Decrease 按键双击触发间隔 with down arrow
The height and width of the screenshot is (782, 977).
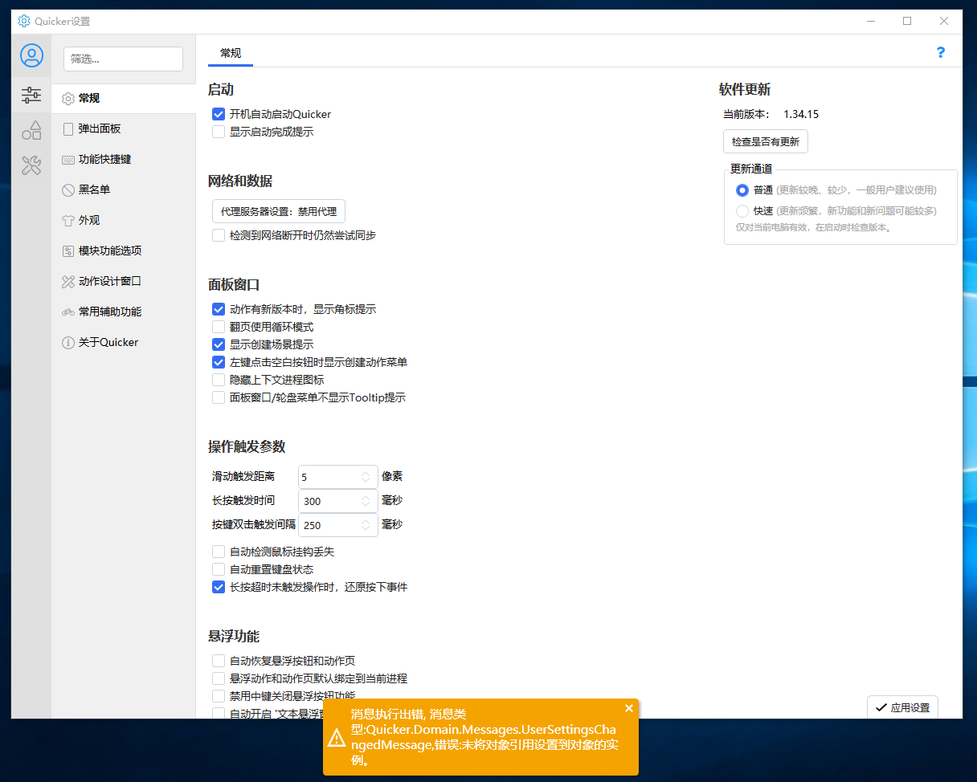(366, 530)
